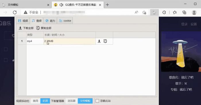Click the 类型 column header
This screenshot has height=105, width=201.
click(35, 35)
